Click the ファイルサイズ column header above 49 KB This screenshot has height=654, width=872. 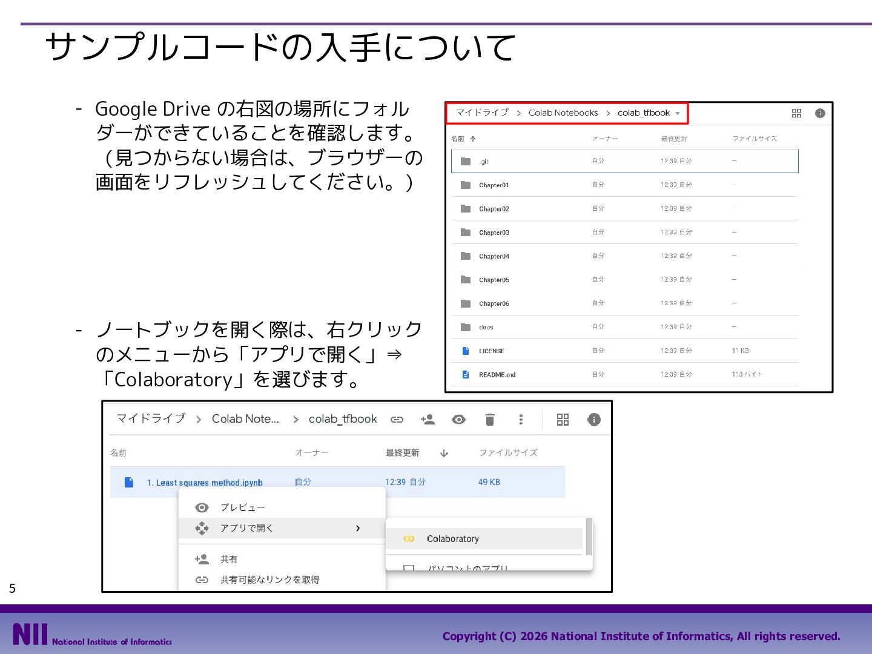click(508, 452)
